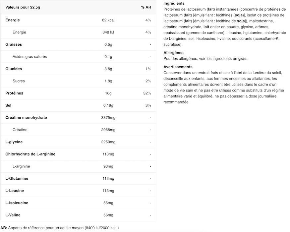Click the "% AR" column header
The height and width of the screenshot is (232, 290).
pos(146,7)
